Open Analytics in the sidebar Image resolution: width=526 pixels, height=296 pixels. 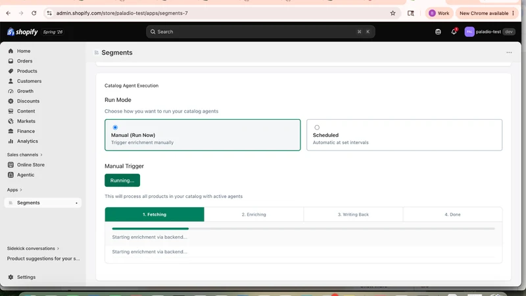point(27,141)
